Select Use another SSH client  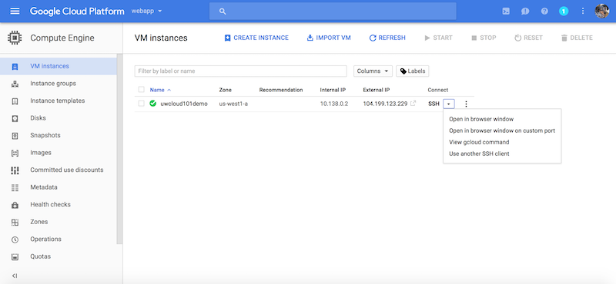479,154
